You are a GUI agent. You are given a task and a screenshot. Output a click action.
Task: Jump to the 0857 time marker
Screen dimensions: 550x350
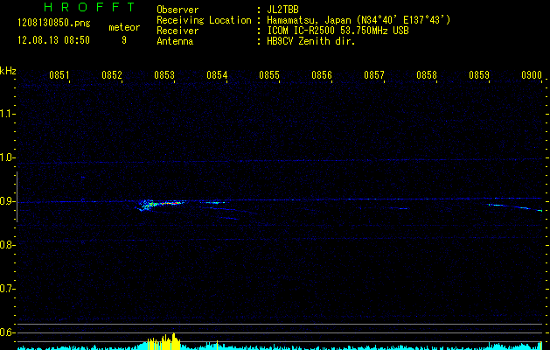[x=374, y=75]
